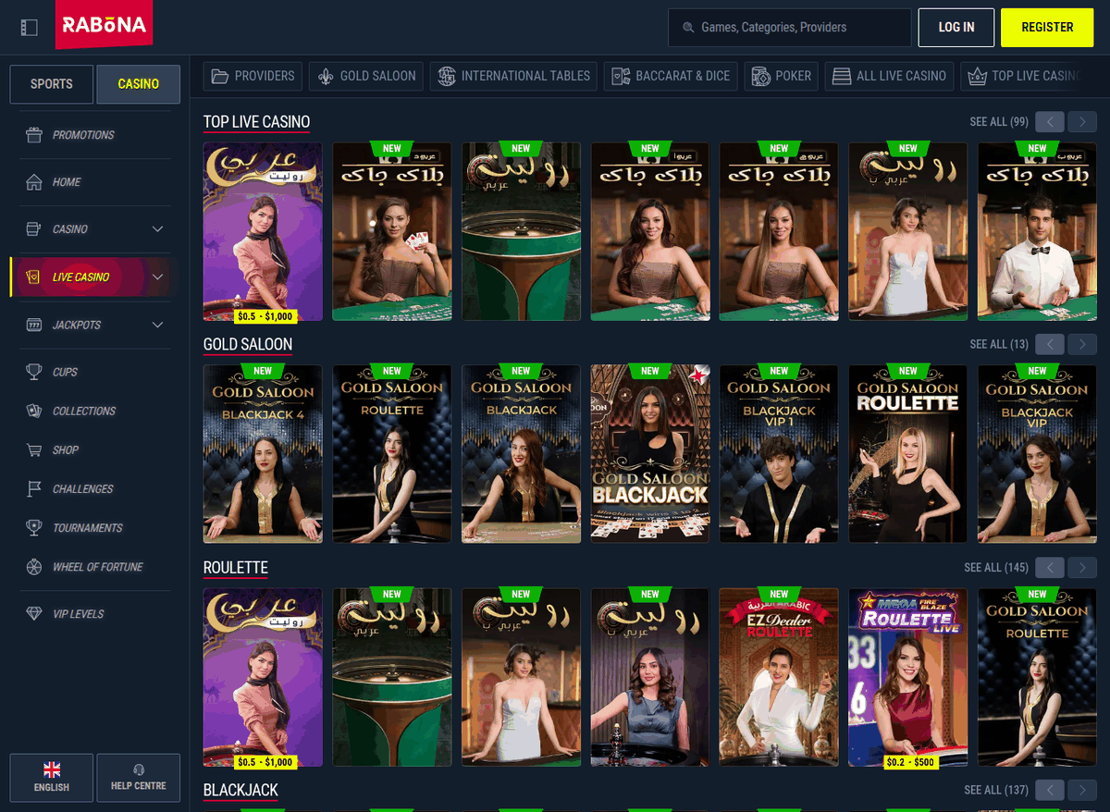Click See All (99) for Top Live Casino

point(999,122)
